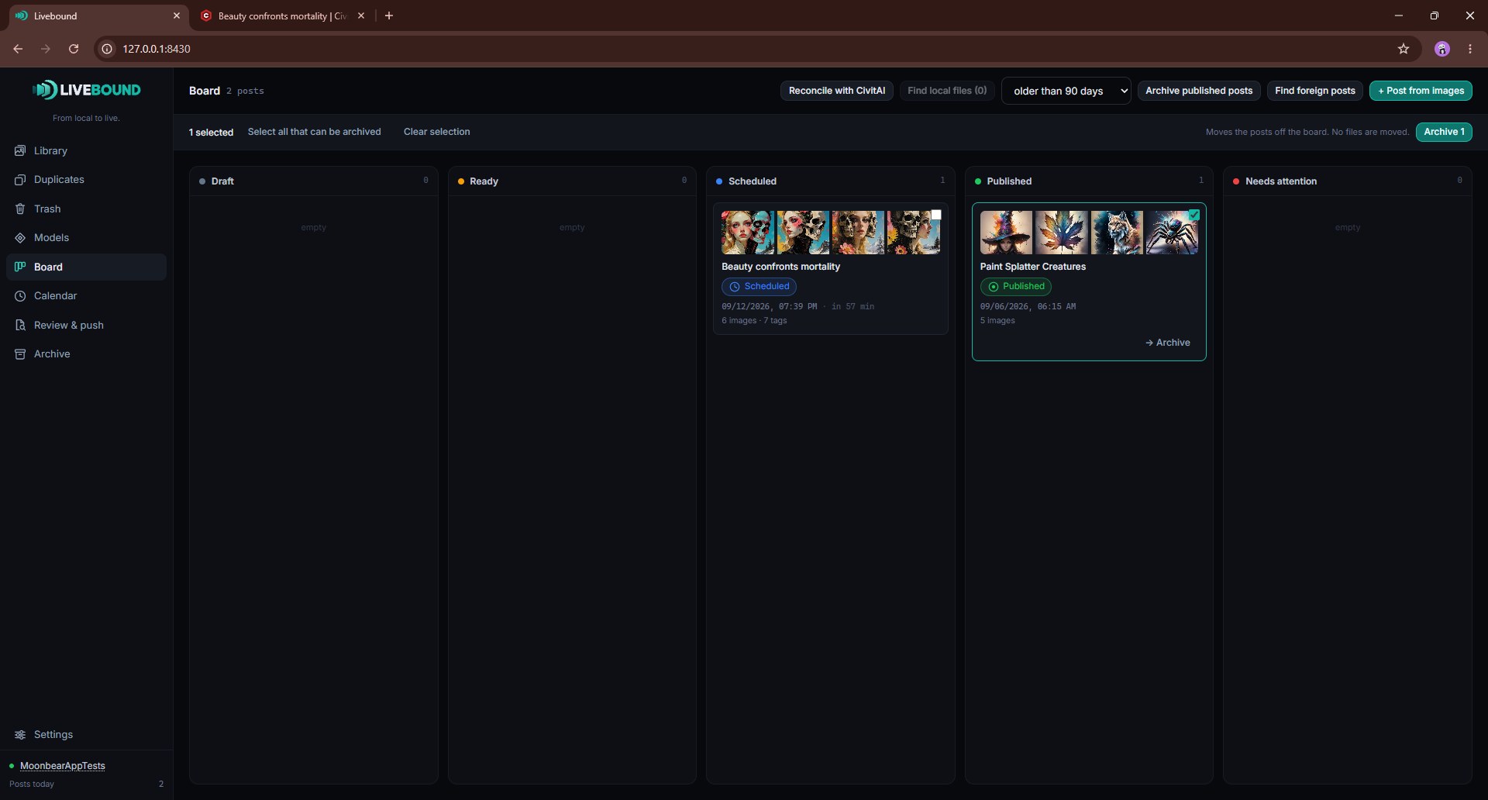Click Reconcile with CivitAI button
Image resolution: width=1488 pixels, height=800 pixels.
click(x=837, y=91)
